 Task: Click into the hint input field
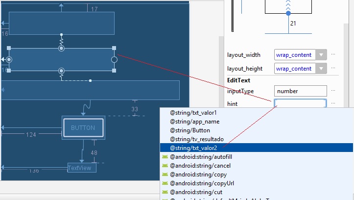(x=300, y=103)
